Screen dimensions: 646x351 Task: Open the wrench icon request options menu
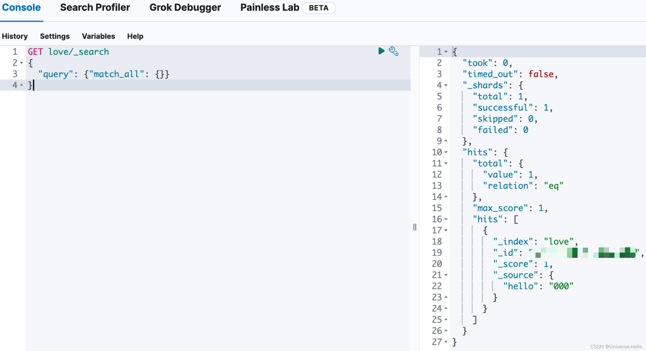click(394, 51)
